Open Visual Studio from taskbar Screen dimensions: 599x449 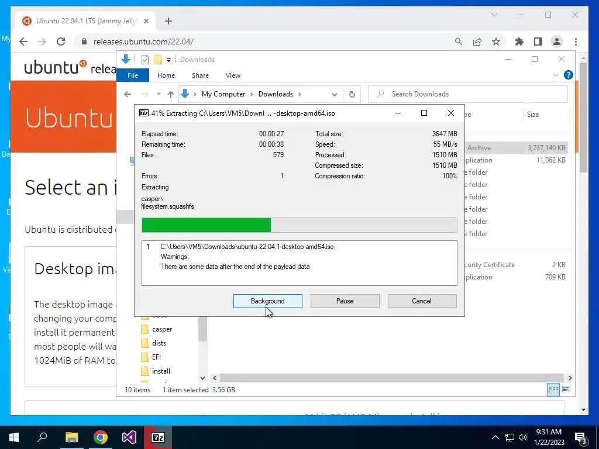(x=129, y=437)
